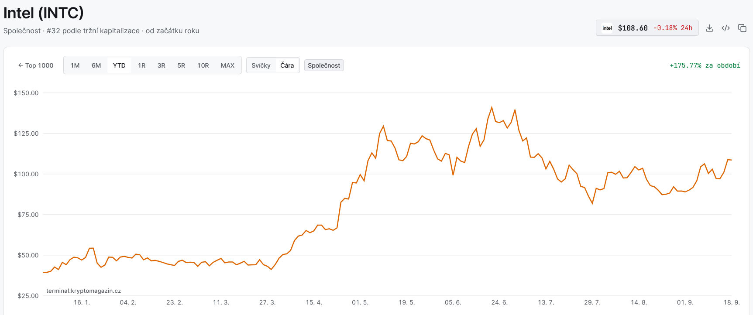Select the 6M time range
This screenshot has height=315, width=753.
[96, 65]
